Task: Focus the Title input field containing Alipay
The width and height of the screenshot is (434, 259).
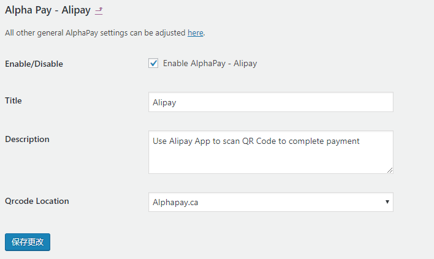Action: 271,102
